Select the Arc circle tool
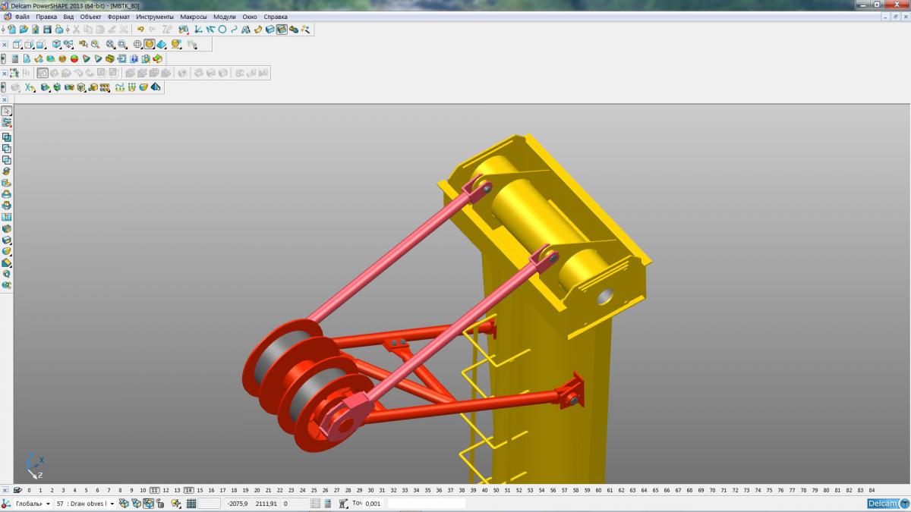The height and width of the screenshot is (512, 911). pyautogui.click(x=222, y=30)
